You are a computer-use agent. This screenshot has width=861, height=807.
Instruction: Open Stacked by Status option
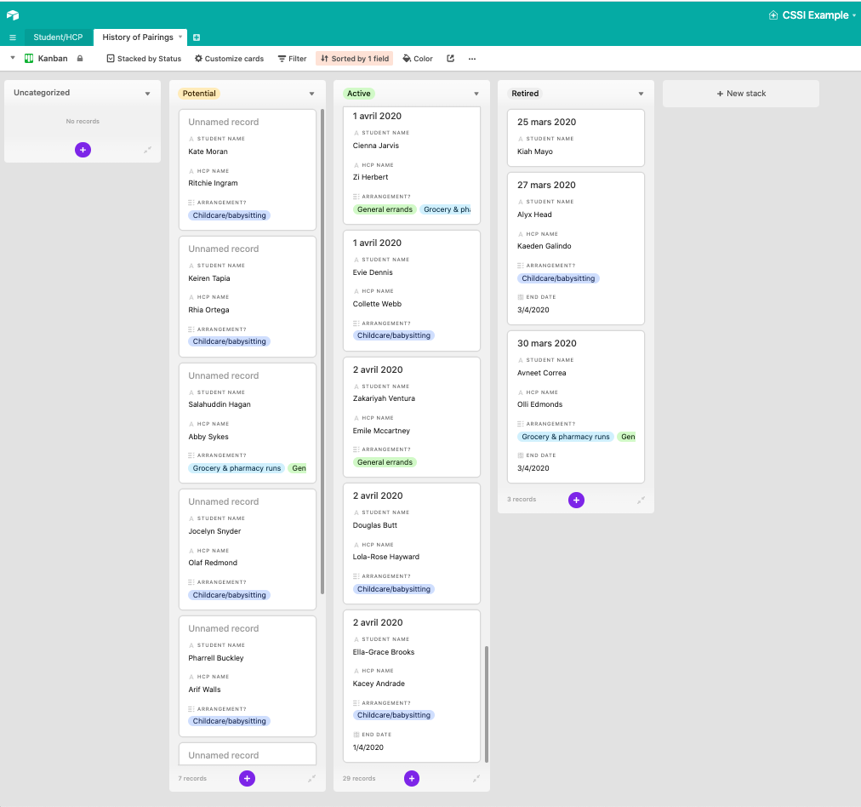[x=144, y=59]
